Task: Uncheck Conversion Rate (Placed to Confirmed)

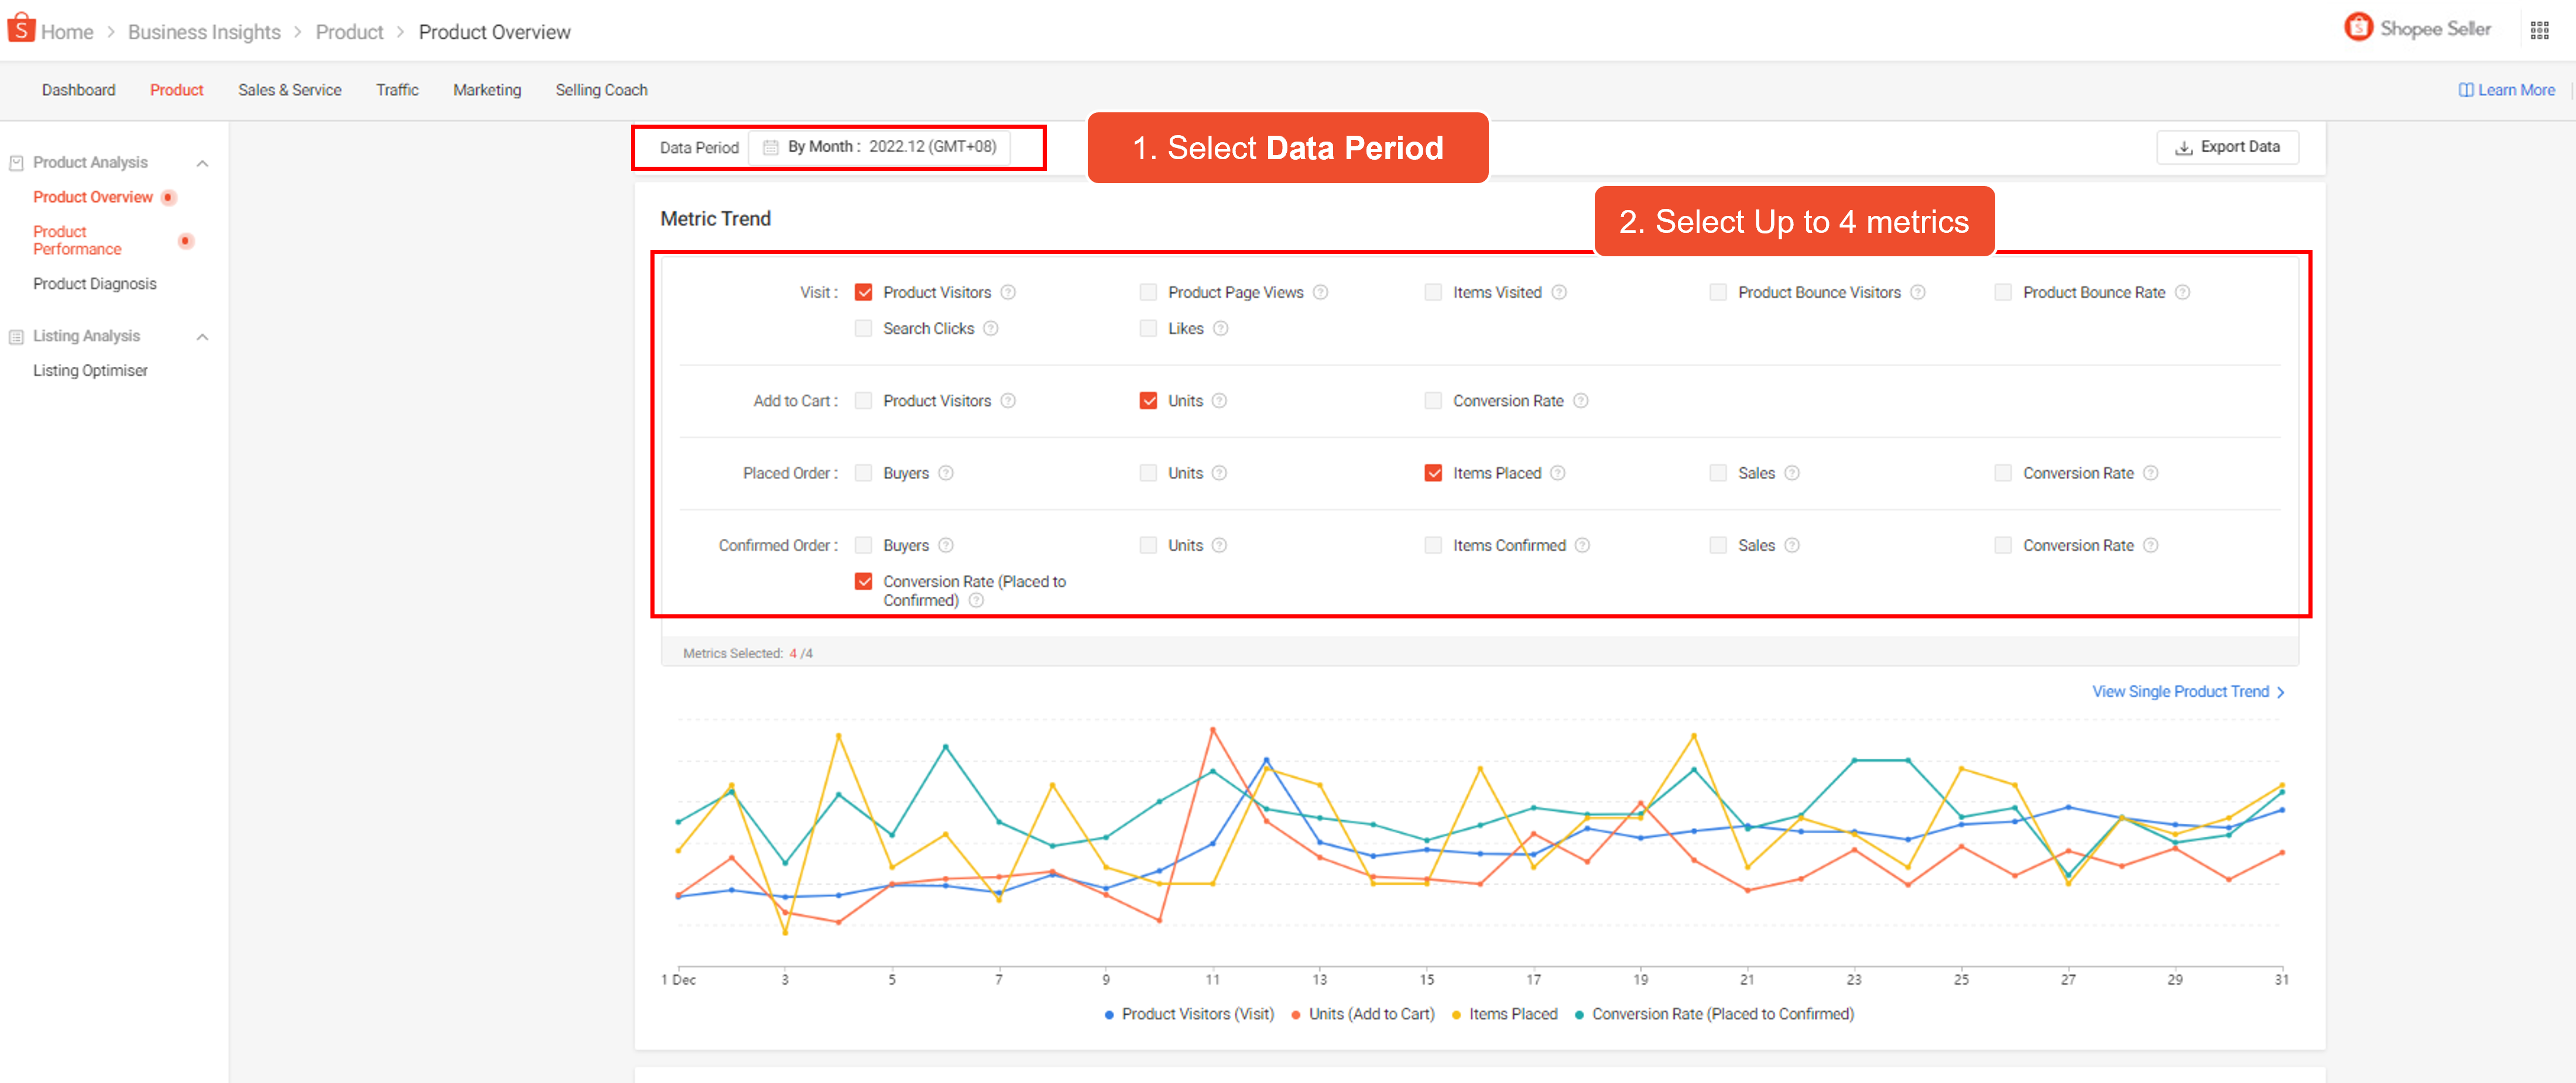Action: tap(863, 582)
